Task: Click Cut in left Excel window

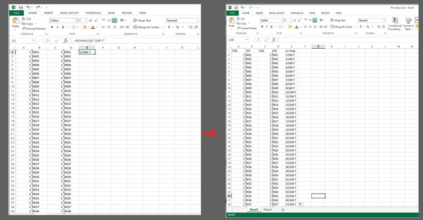Action: coord(27,18)
